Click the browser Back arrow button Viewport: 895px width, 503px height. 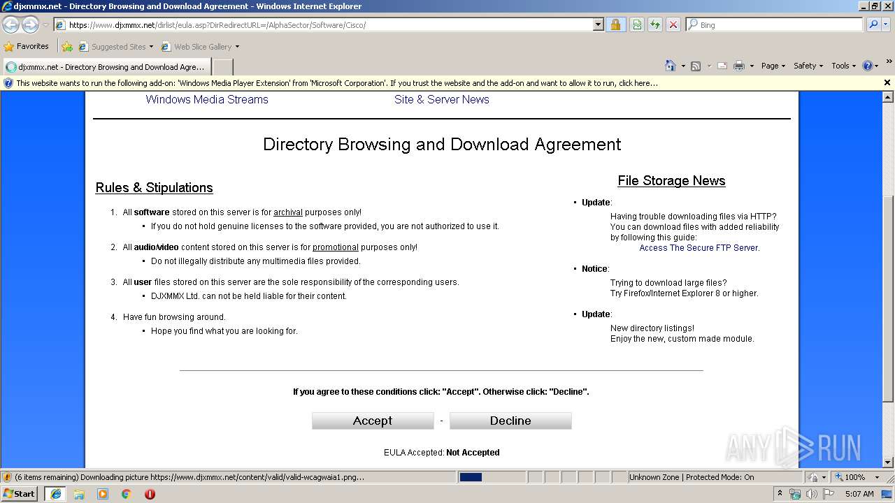(x=11, y=25)
